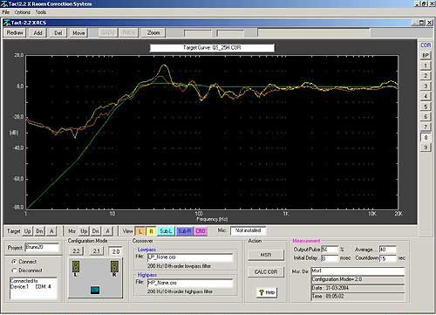Click the Redraw toolbar button
The width and height of the screenshot is (436, 315).
coord(15,33)
